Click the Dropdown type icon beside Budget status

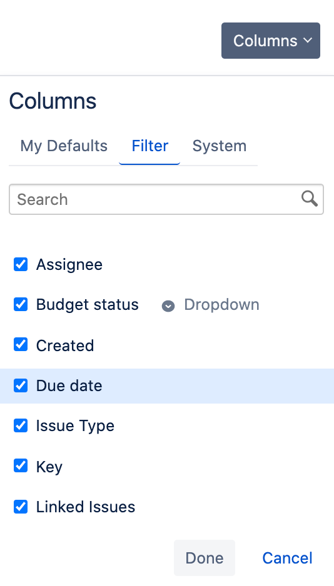[168, 306]
